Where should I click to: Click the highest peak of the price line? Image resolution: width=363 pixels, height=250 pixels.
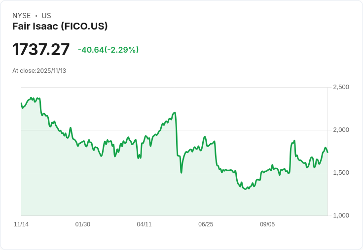point(31,98)
